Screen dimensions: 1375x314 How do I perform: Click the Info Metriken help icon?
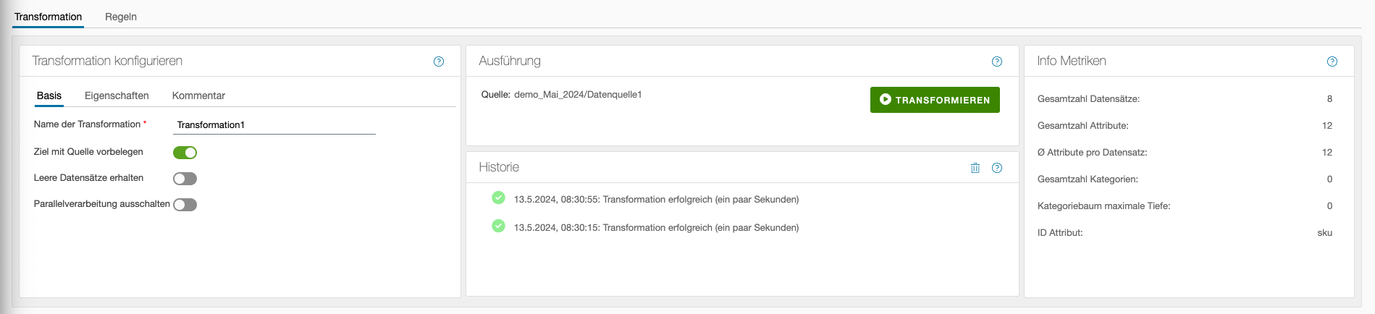coord(1332,61)
